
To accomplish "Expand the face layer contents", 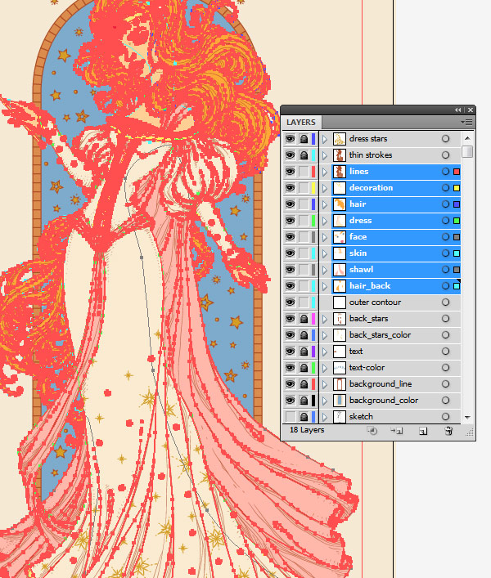I will coord(324,237).
